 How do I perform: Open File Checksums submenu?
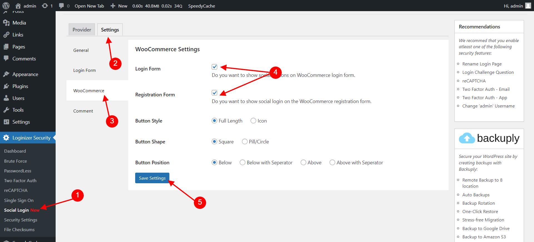19,229
